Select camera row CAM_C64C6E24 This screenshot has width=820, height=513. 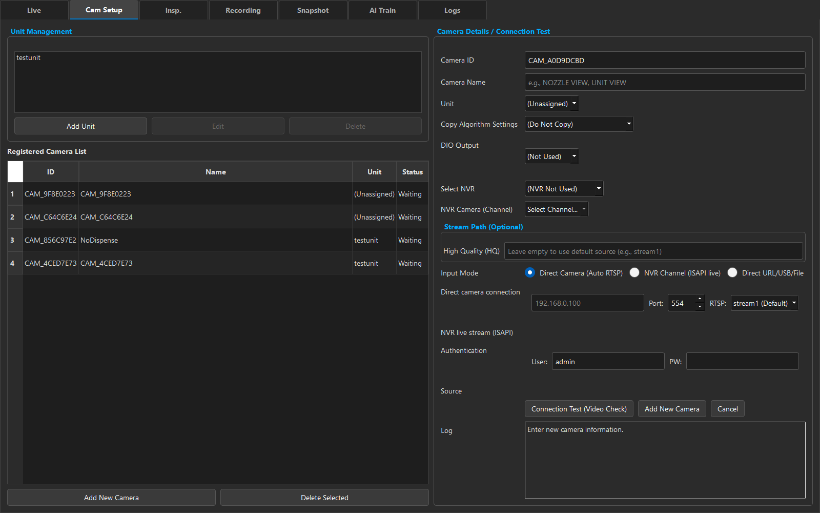(218, 217)
